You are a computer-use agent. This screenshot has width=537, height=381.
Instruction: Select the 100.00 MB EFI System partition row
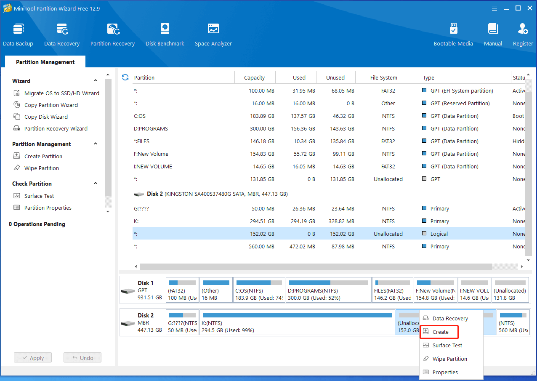coord(329,91)
